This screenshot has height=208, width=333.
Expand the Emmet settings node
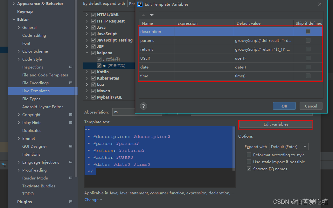click(x=19, y=138)
